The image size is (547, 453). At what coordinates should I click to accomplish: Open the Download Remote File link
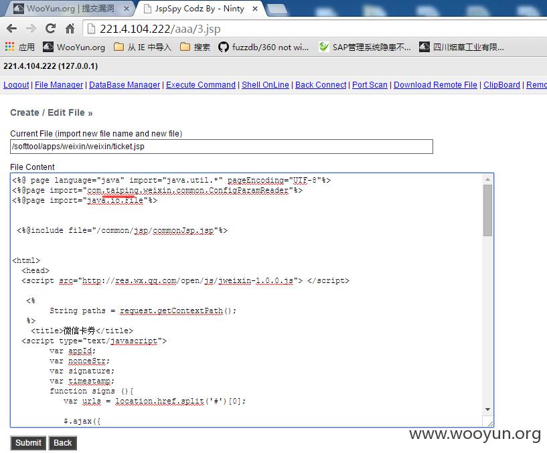435,85
